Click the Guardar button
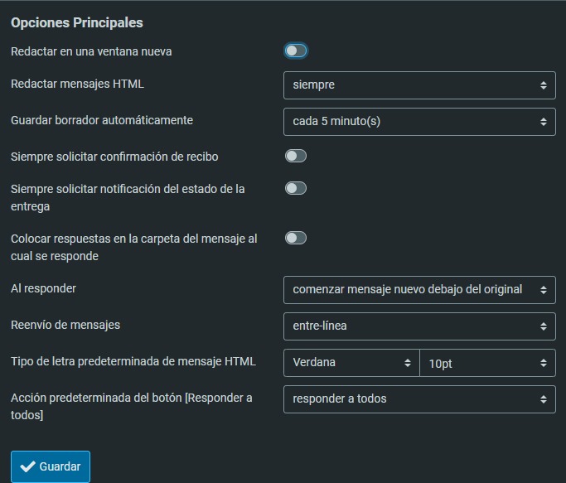This screenshot has height=483, width=566. pos(51,466)
